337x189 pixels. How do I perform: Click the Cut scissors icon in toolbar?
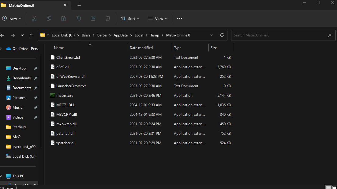tap(34, 18)
